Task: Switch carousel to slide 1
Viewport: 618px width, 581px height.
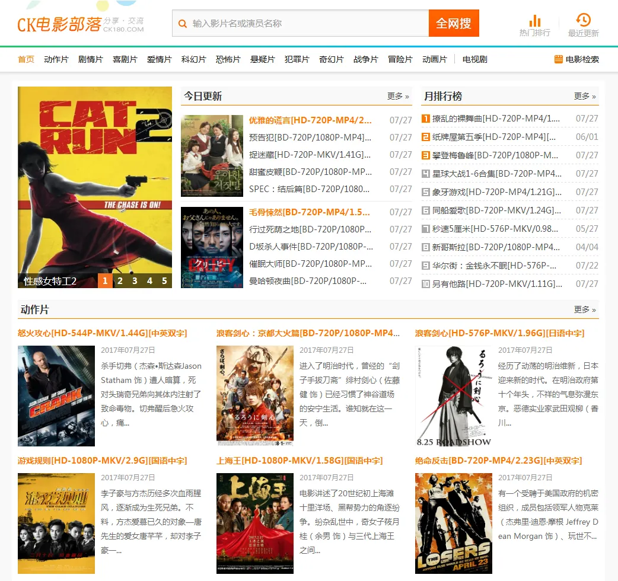Action: click(105, 281)
